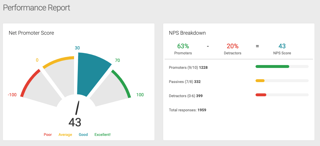The width and height of the screenshot is (320, 146).
Task: Click the NPS Breakdown card title
Action: [x=187, y=33]
